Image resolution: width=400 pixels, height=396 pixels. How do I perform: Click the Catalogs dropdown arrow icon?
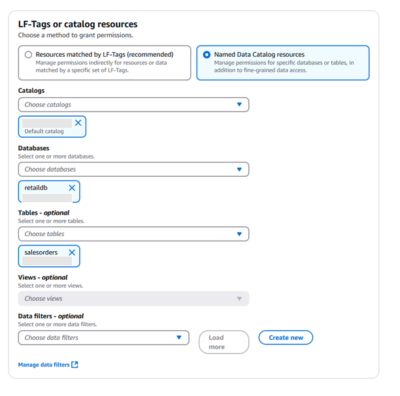tap(239, 104)
